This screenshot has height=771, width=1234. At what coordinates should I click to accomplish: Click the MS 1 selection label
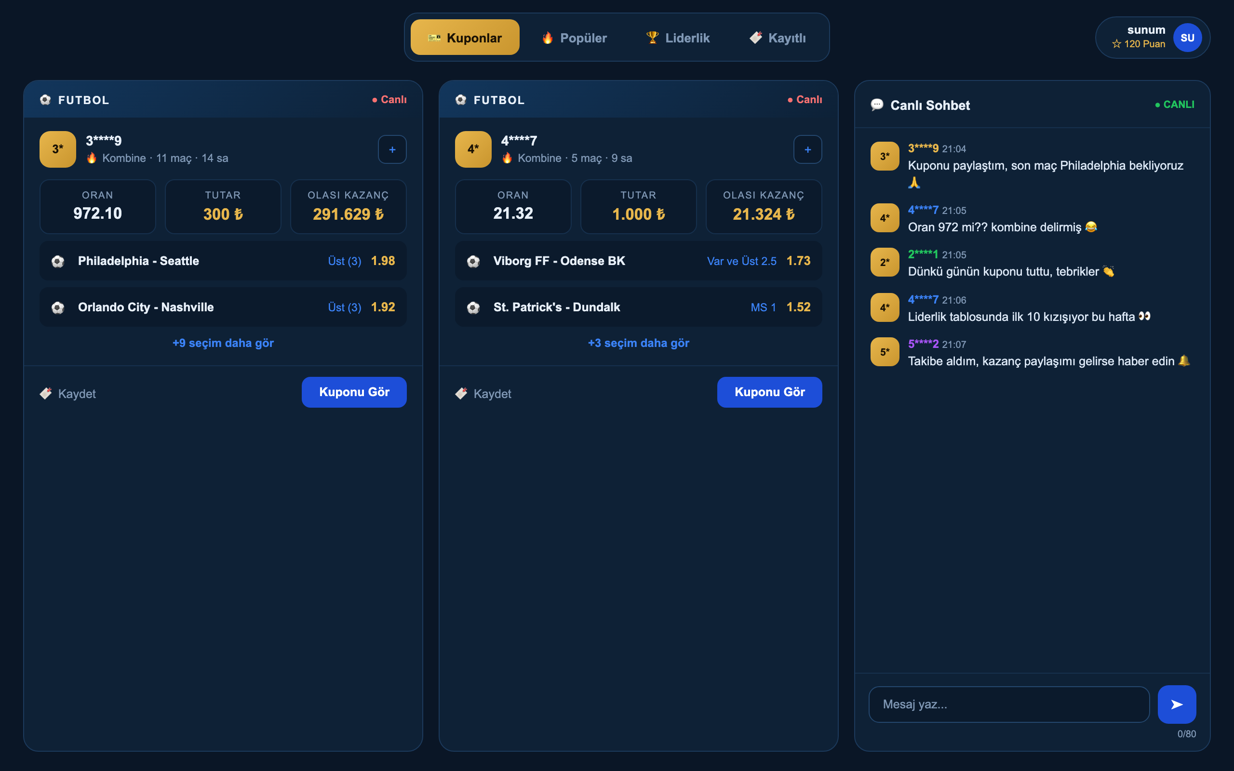[764, 307]
